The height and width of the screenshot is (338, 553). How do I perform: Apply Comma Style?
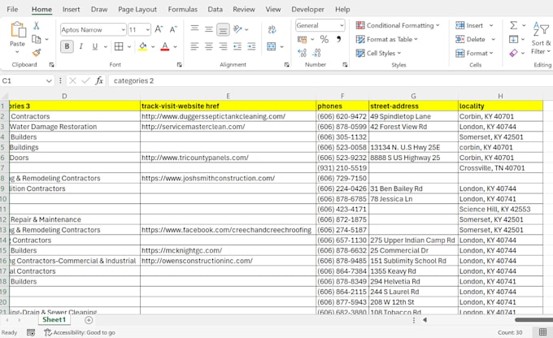point(338,39)
